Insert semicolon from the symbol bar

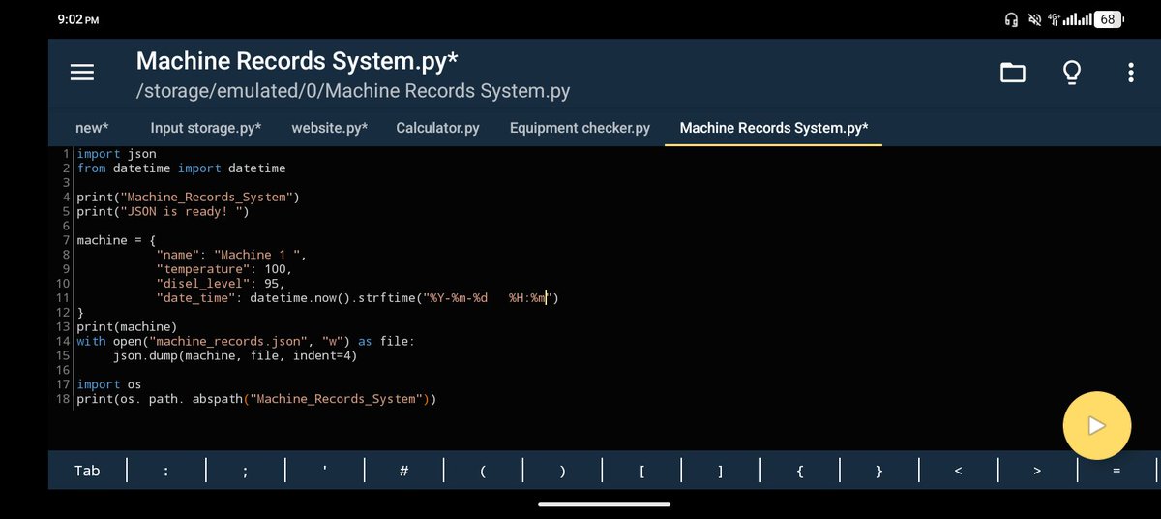(x=246, y=471)
